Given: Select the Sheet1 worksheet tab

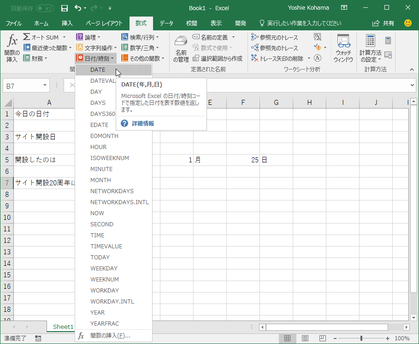Looking at the screenshot, I should tap(63, 327).
